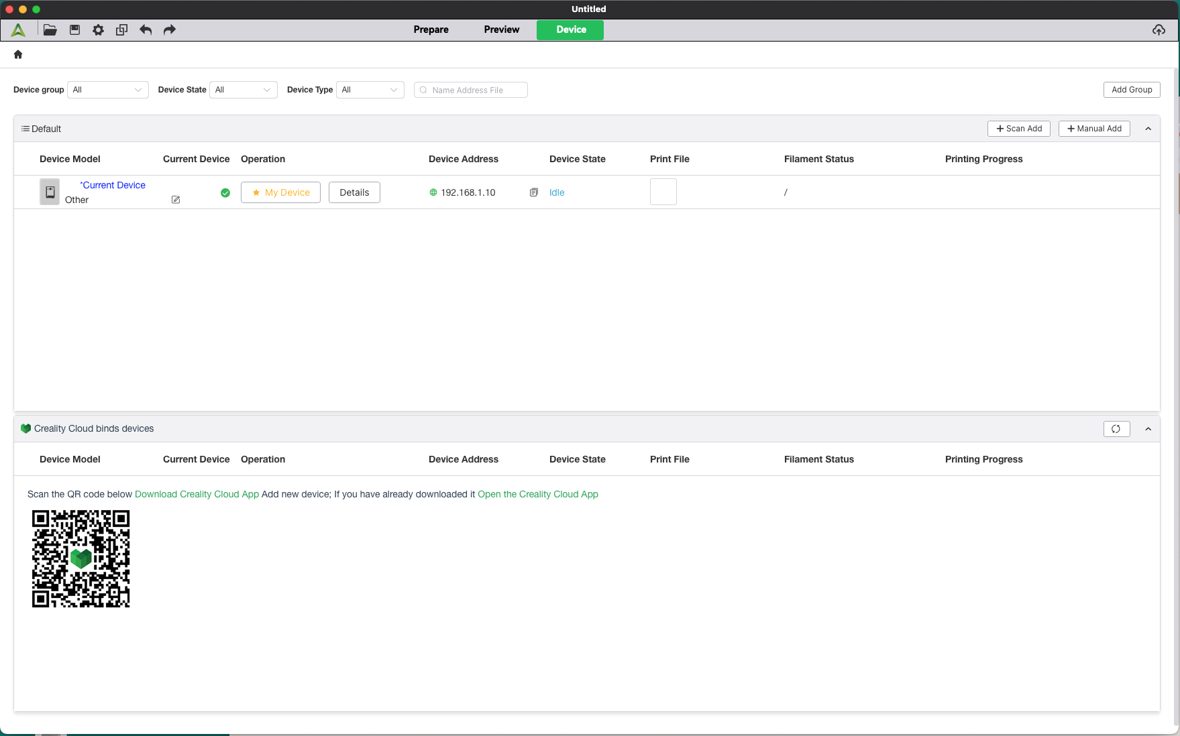Click the clone/duplicate toolbar icon

click(121, 29)
